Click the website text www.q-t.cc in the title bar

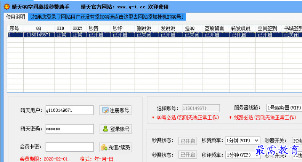(x=131, y=7)
